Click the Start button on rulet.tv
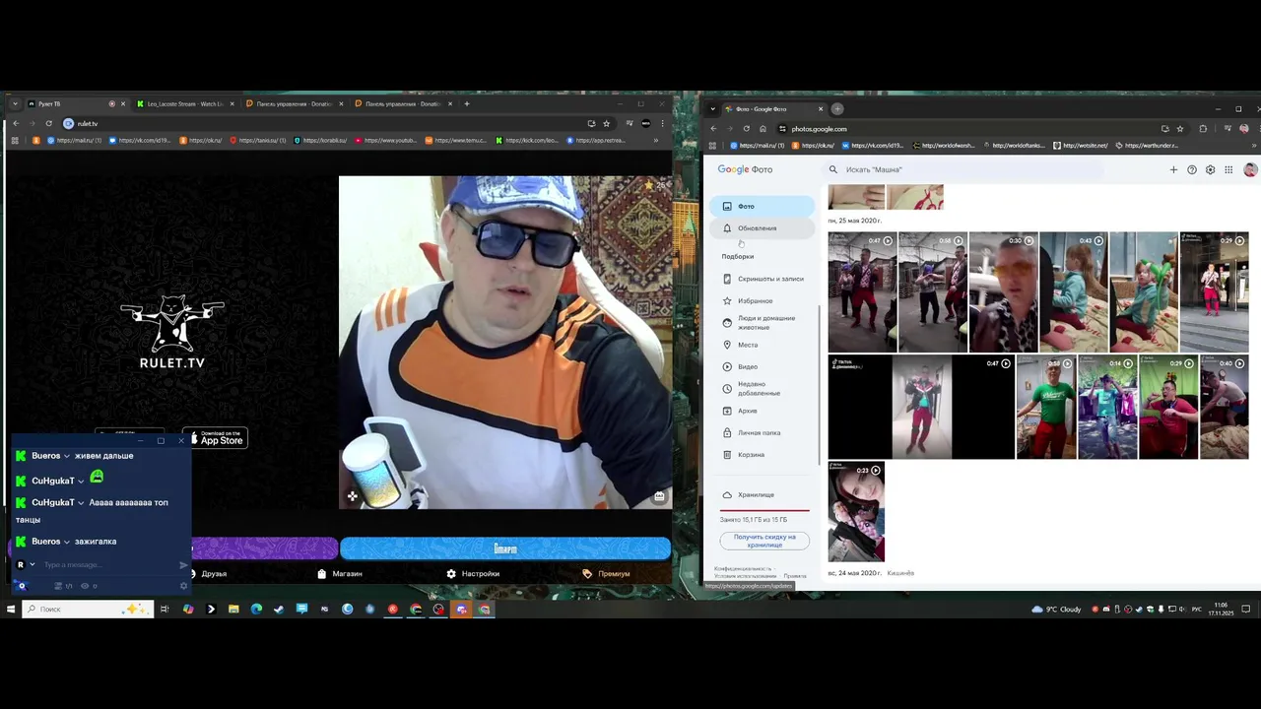The image size is (1261, 709). point(505,548)
